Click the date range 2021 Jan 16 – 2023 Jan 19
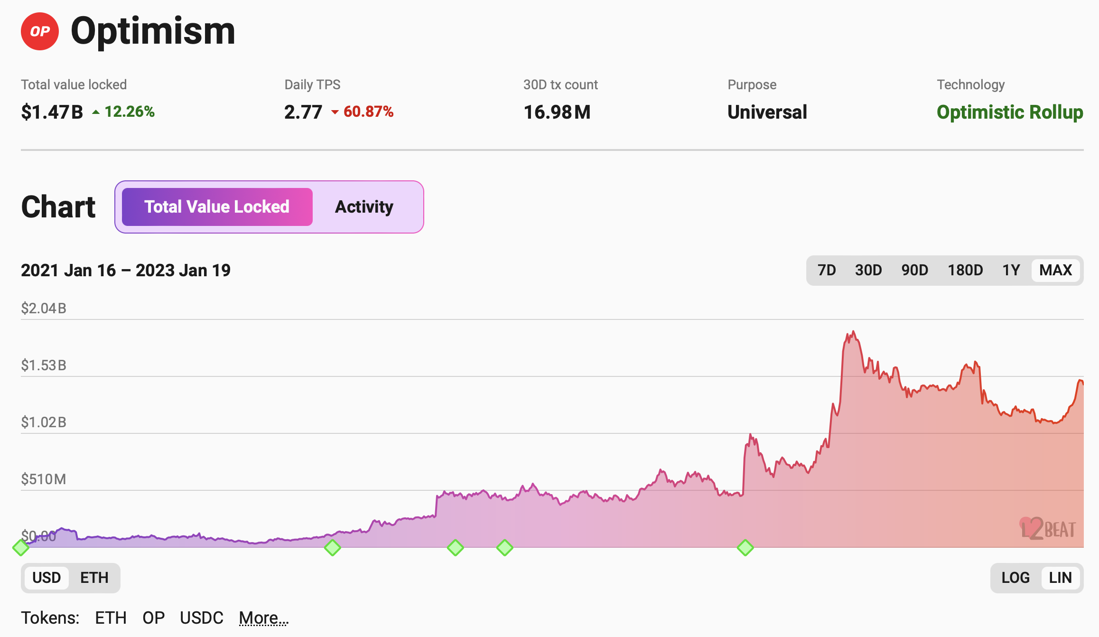This screenshot has height=637, width=1099. (126, 271)
